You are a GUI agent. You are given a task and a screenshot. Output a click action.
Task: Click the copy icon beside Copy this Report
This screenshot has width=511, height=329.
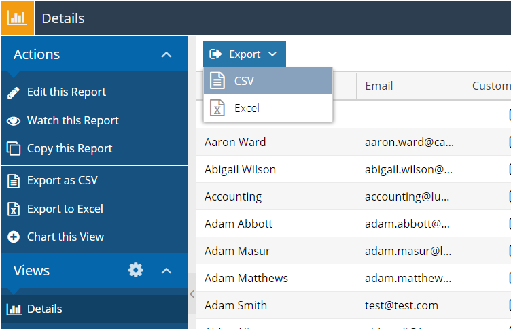tap(14, 149)
